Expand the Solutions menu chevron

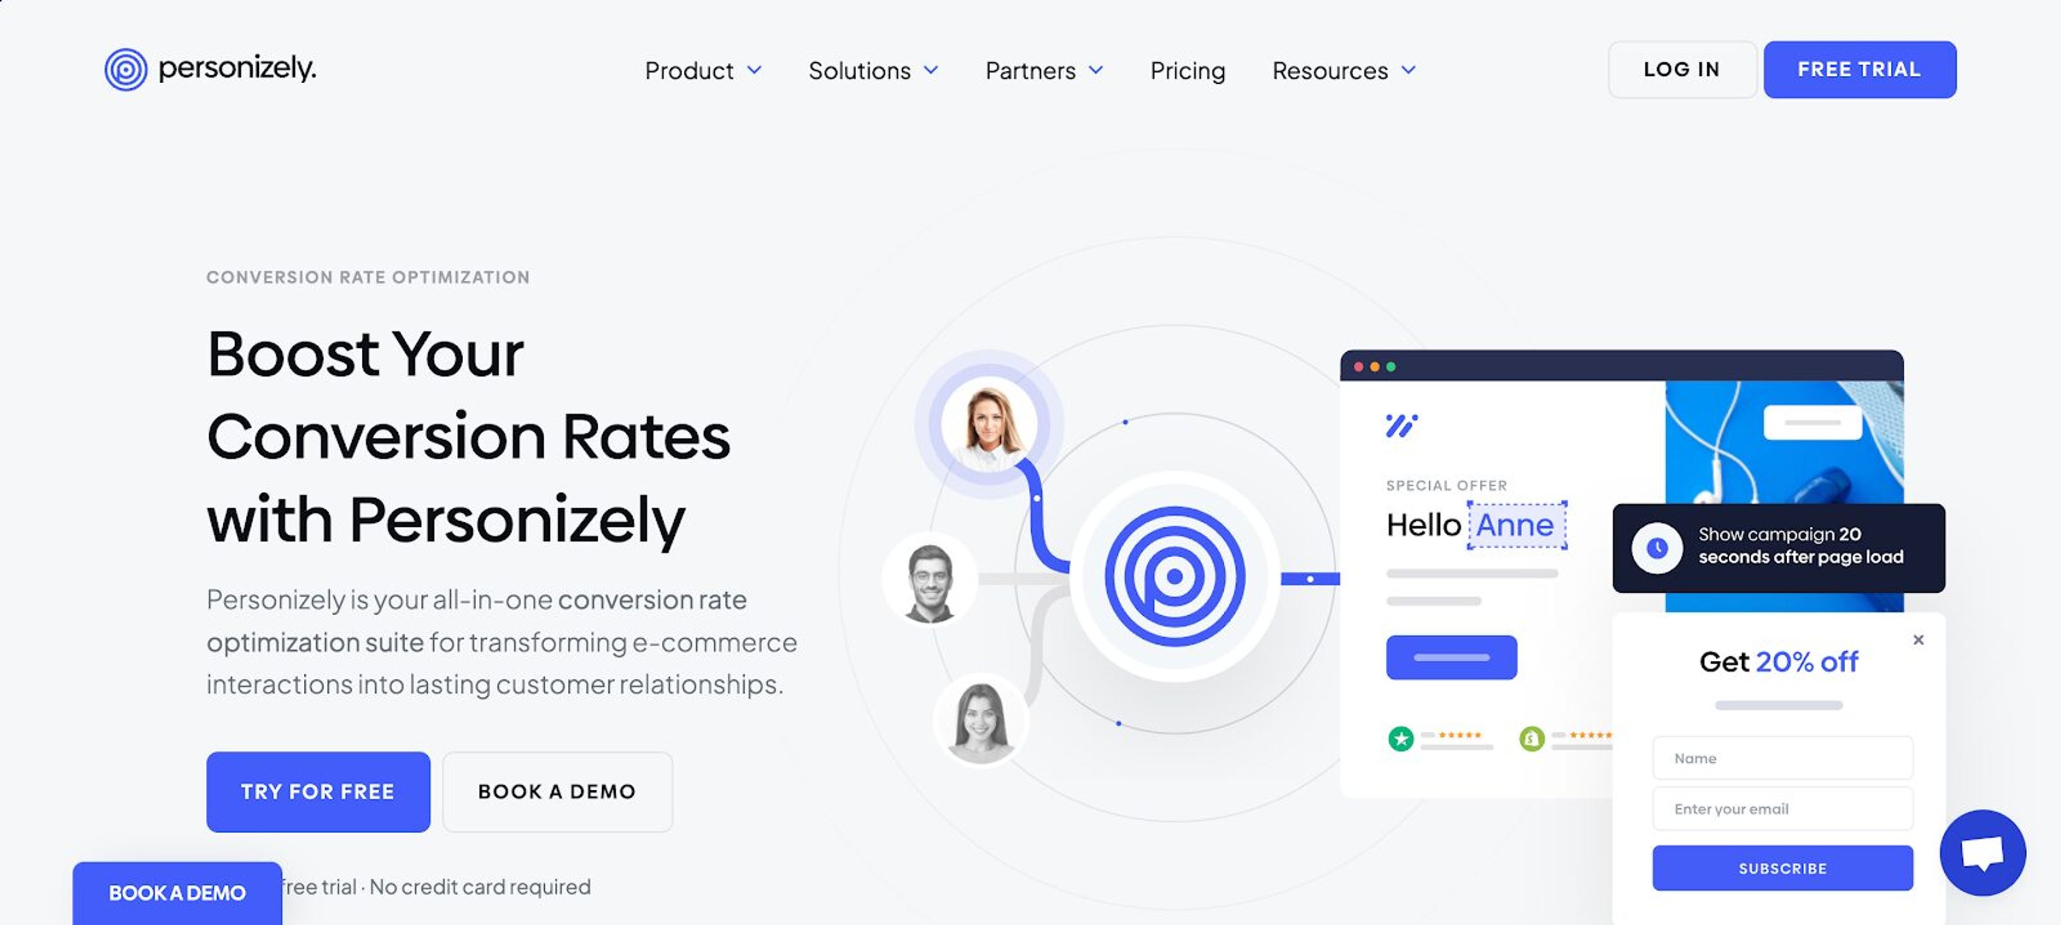[x=931, y=70]
